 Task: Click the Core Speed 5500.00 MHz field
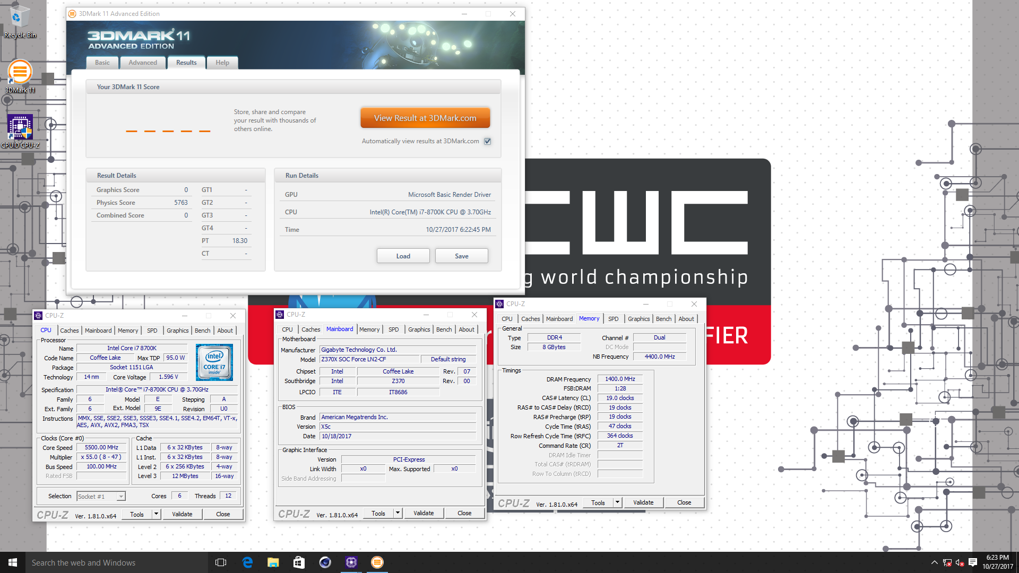[101, 448]
